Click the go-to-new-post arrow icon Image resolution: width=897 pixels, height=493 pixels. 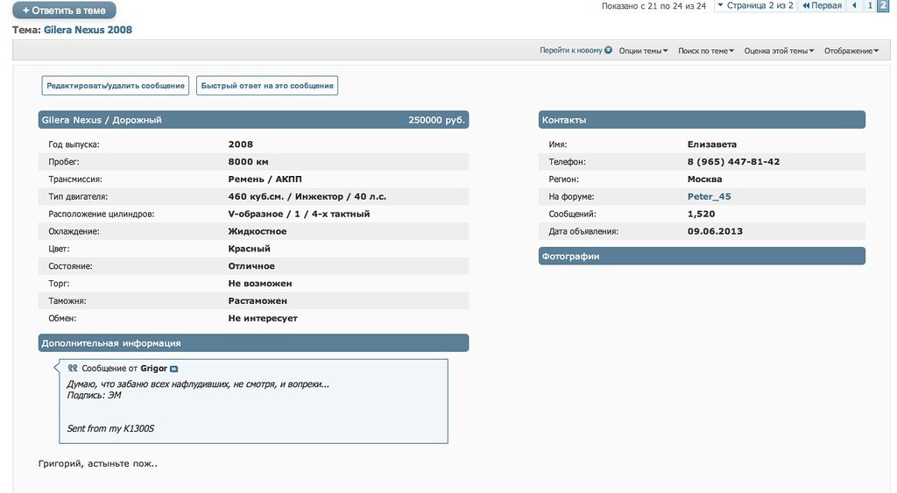click(608, 50)
